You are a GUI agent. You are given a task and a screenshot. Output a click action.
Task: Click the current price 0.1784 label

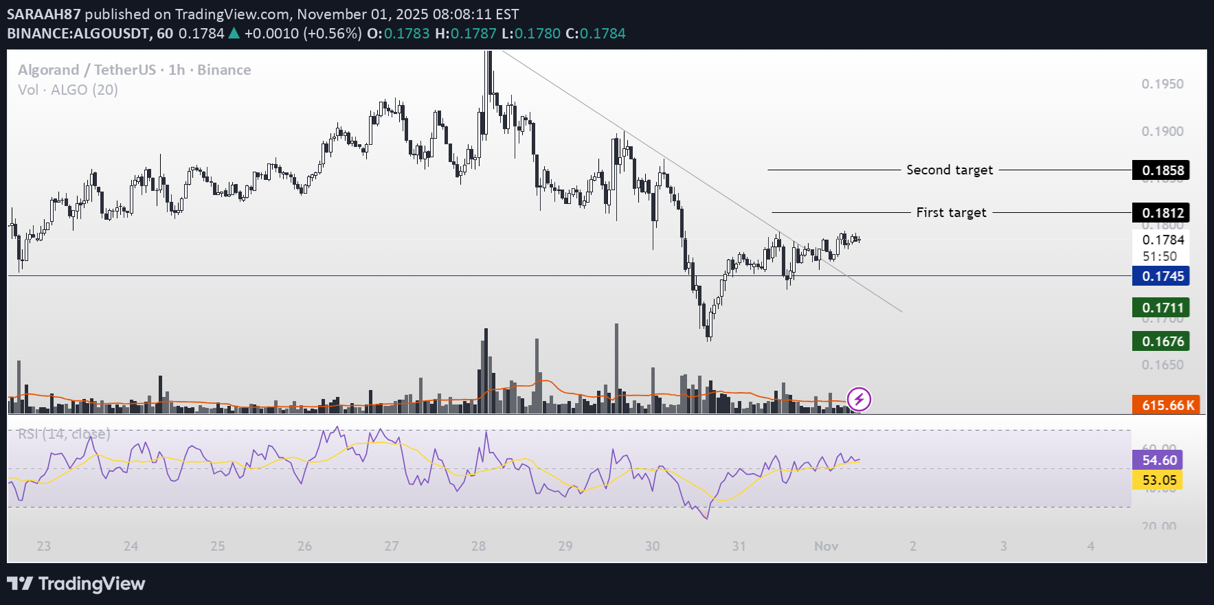coord(1162,240)
